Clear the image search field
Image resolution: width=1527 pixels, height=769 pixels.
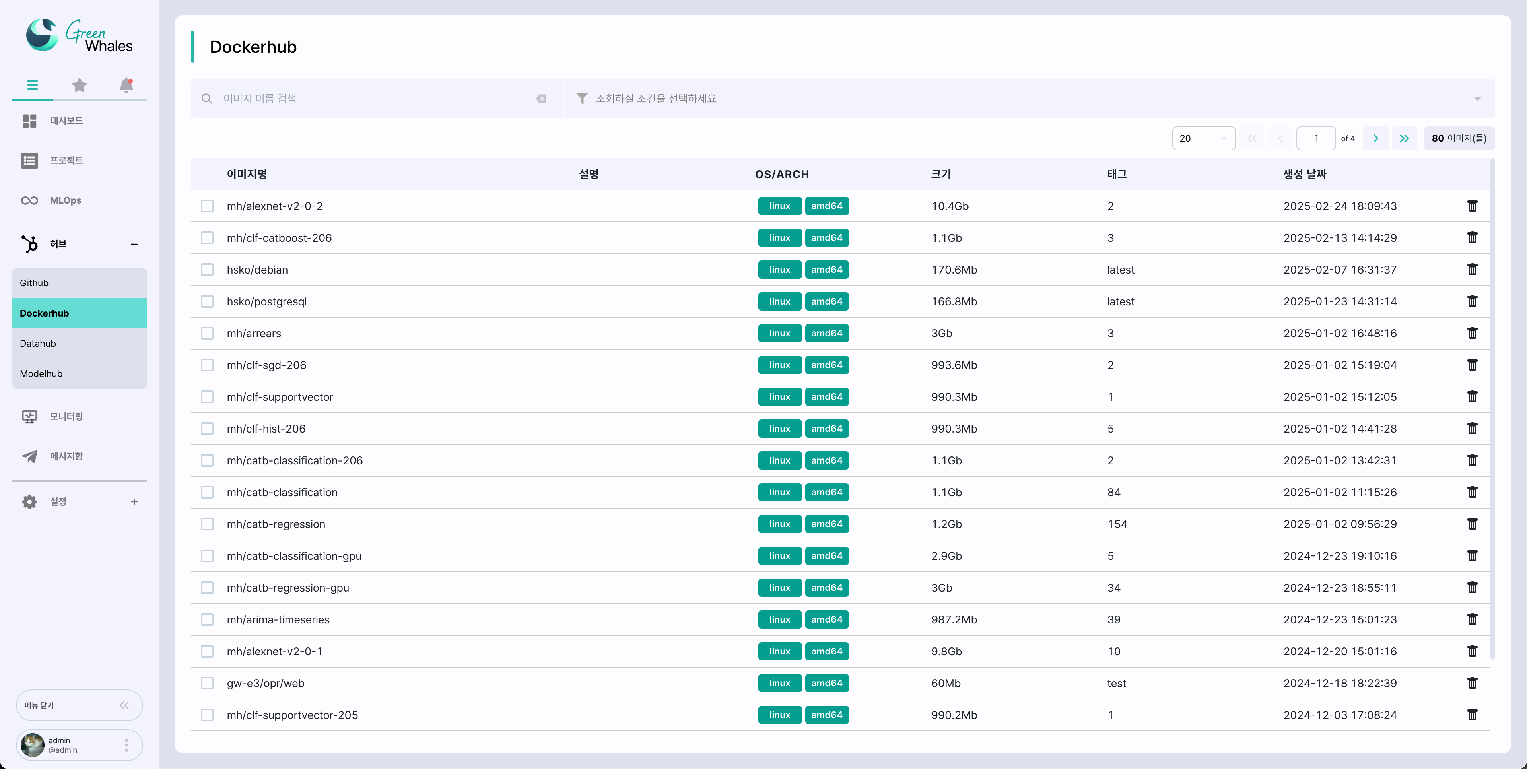pyautogui.click(x=541, y=99)
